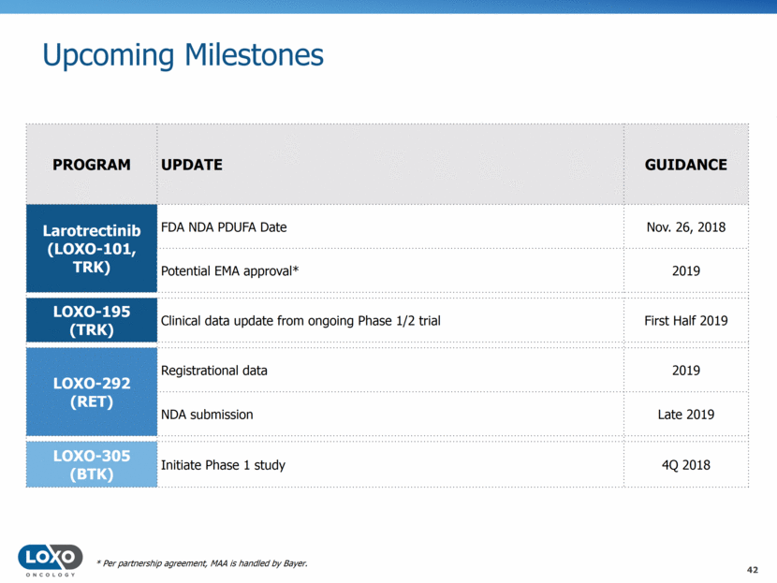Click the UPDATE column header
Viewport: 777px width, 583px height.
[x=192, y=165]
